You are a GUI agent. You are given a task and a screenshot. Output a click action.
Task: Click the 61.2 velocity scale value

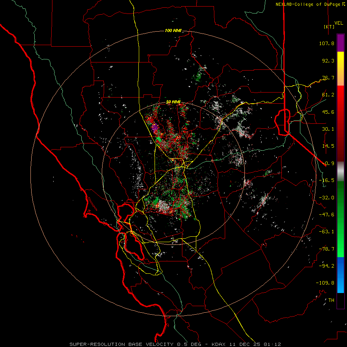coord(328,95)
